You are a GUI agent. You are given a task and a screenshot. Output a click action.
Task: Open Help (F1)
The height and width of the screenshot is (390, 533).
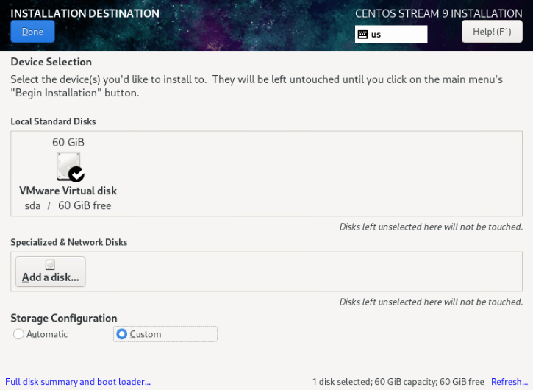(x=492, y=32)
